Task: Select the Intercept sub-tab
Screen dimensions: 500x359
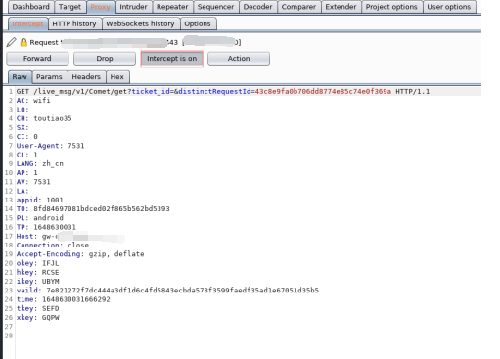Action: pyautogui.click(x=27, y=24)
